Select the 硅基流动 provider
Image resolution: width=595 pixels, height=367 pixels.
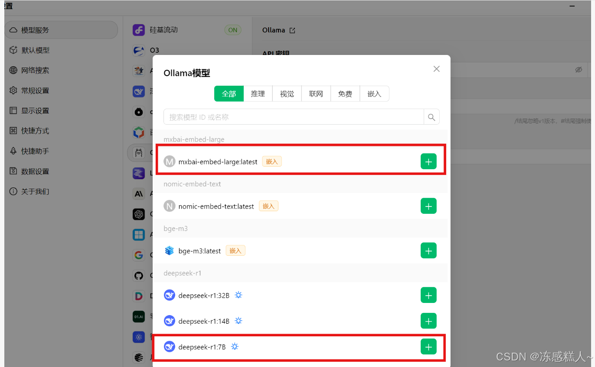(186, 30)
